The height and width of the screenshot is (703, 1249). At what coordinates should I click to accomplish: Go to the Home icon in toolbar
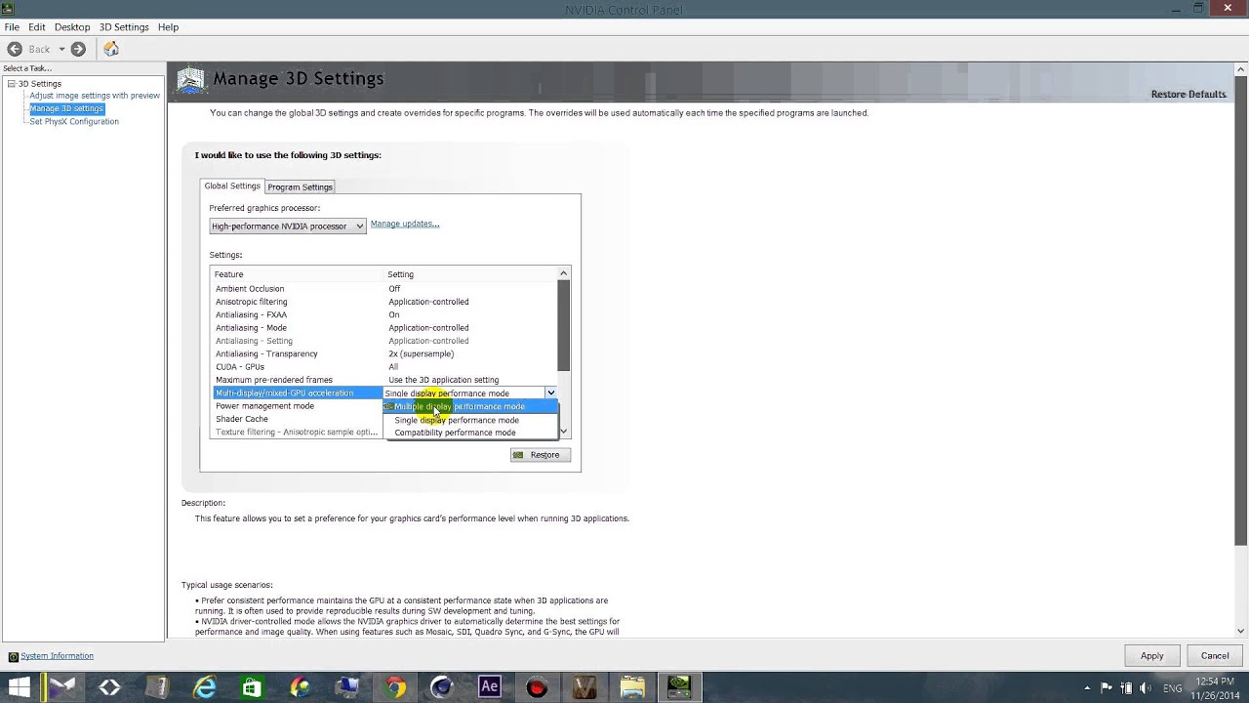tap(111, 49)
